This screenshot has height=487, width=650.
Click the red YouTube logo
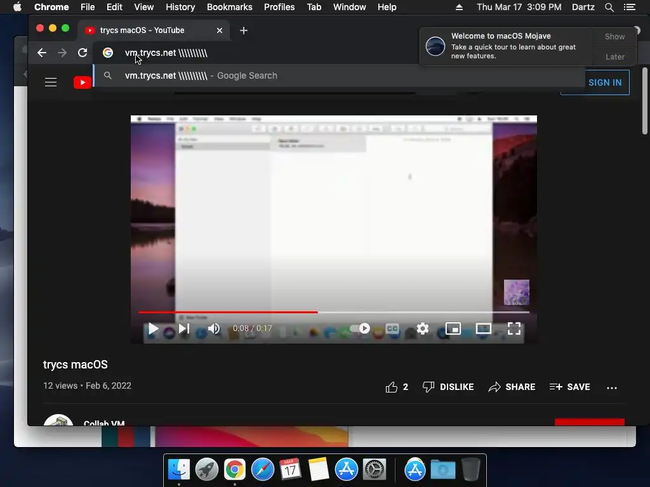[83, 82]
